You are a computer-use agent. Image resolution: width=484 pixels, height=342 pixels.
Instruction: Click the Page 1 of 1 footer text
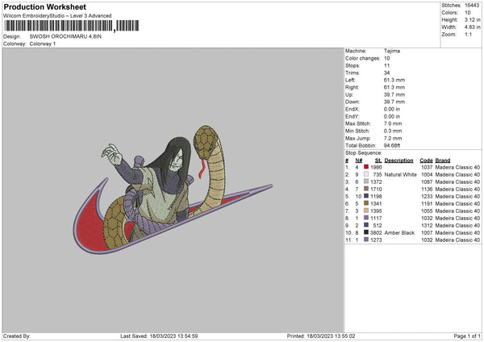point(467,336)
